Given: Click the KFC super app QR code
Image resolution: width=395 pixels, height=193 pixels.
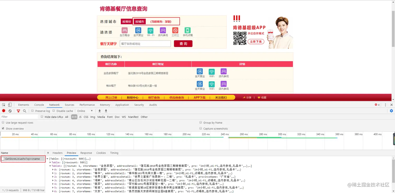Looking at the screenshot, I should tap(240, 38).
